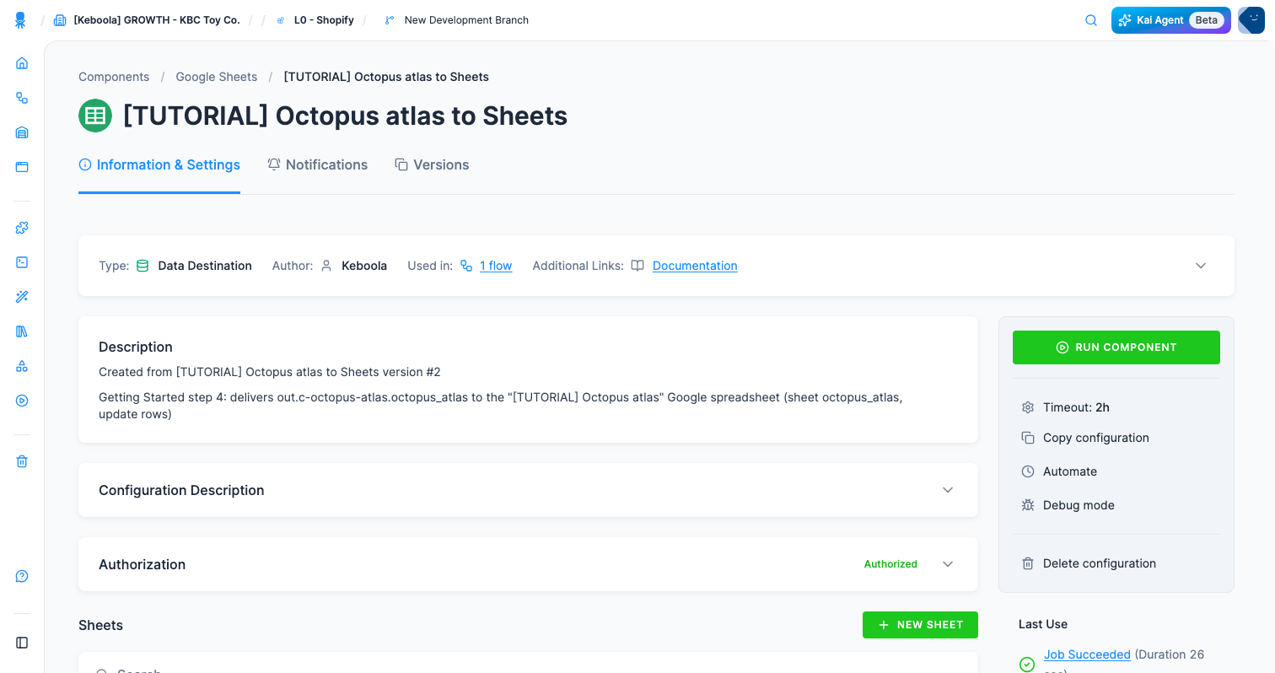Click Delete configuration
Screen dimensions: 1275x673
(1100, 563)
